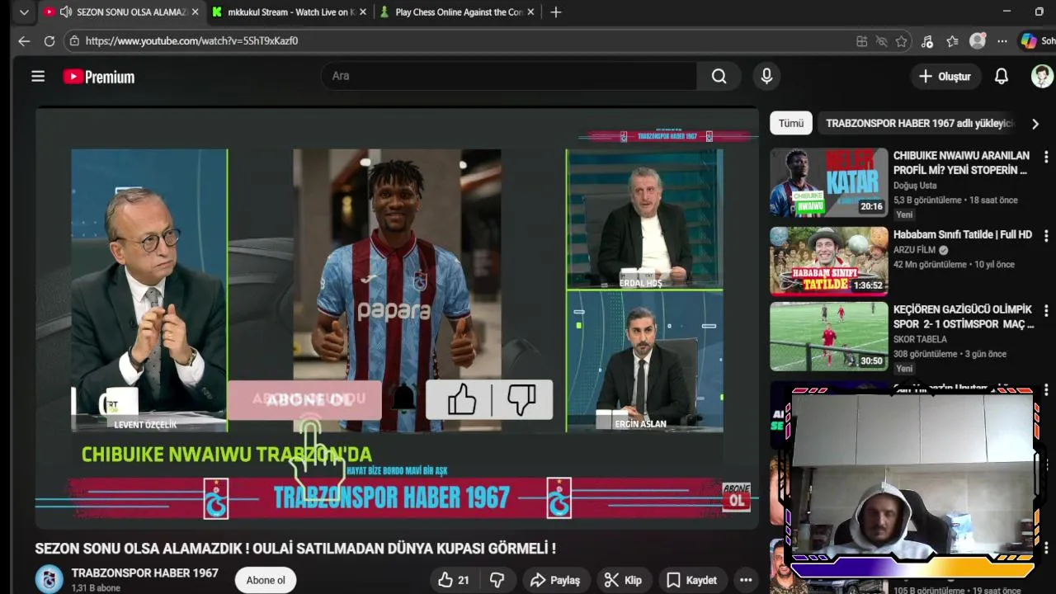
Task: Go back with browser back arrow
Action: point(24,41)
